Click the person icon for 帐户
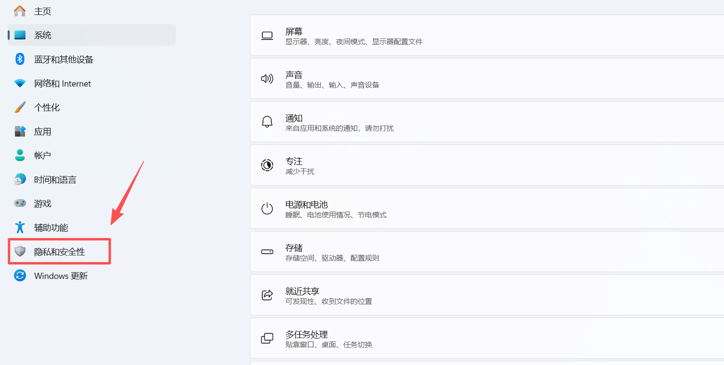Screen dimensions: 724x365 (20, 155)
